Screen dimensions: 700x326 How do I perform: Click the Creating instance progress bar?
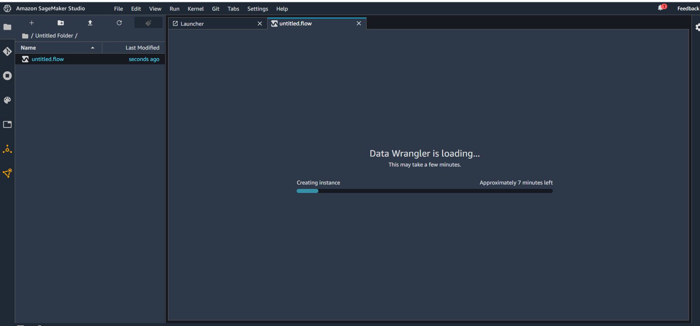[424, 191]
